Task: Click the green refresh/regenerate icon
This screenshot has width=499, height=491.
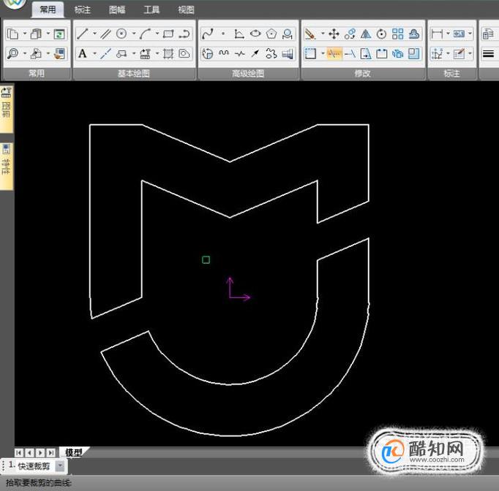Action: tap(59, 34)
